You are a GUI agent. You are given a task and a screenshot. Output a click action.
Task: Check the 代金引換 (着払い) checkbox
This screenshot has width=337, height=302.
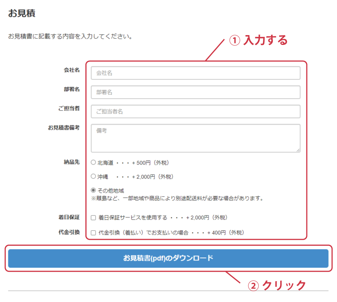[93, 233]
